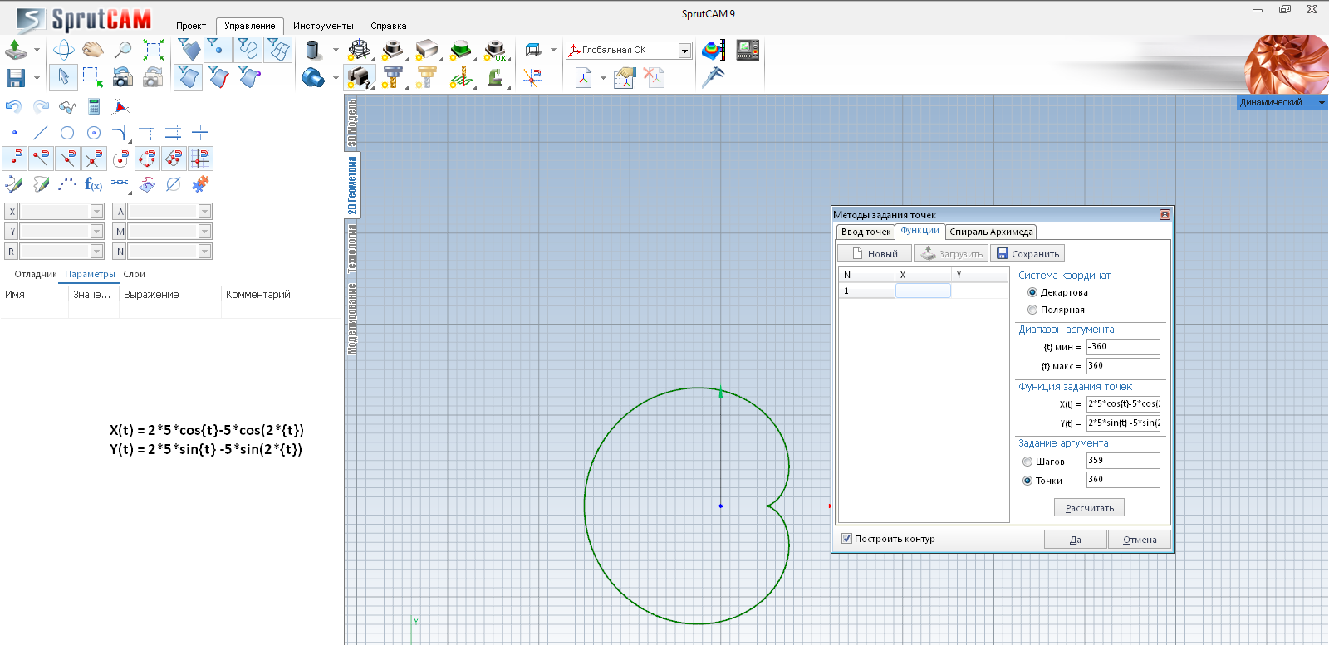Click the Сохранить button in dialog
Screen dimensions: 1329x645
1027,254
